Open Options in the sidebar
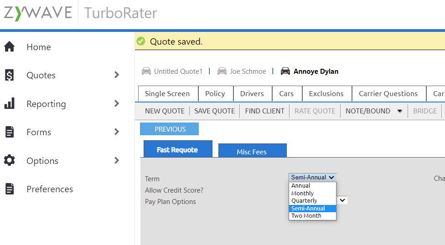The height and width of the screenshot is (245, 445). 42,161
